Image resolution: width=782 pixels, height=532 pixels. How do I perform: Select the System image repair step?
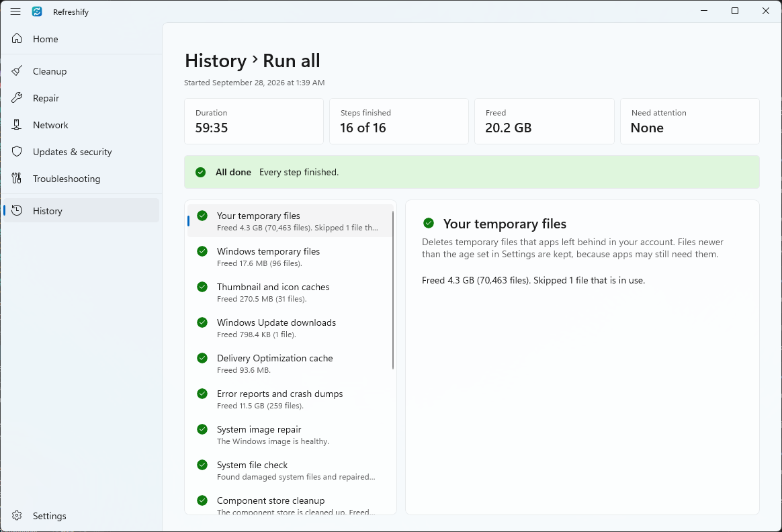click(x=290, y=435)
